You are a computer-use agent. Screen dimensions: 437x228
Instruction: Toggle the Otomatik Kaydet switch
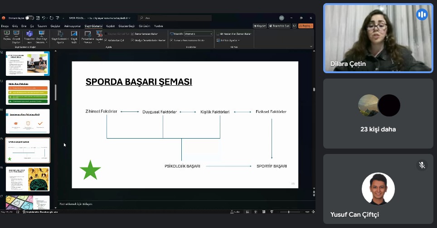point(29,18)
